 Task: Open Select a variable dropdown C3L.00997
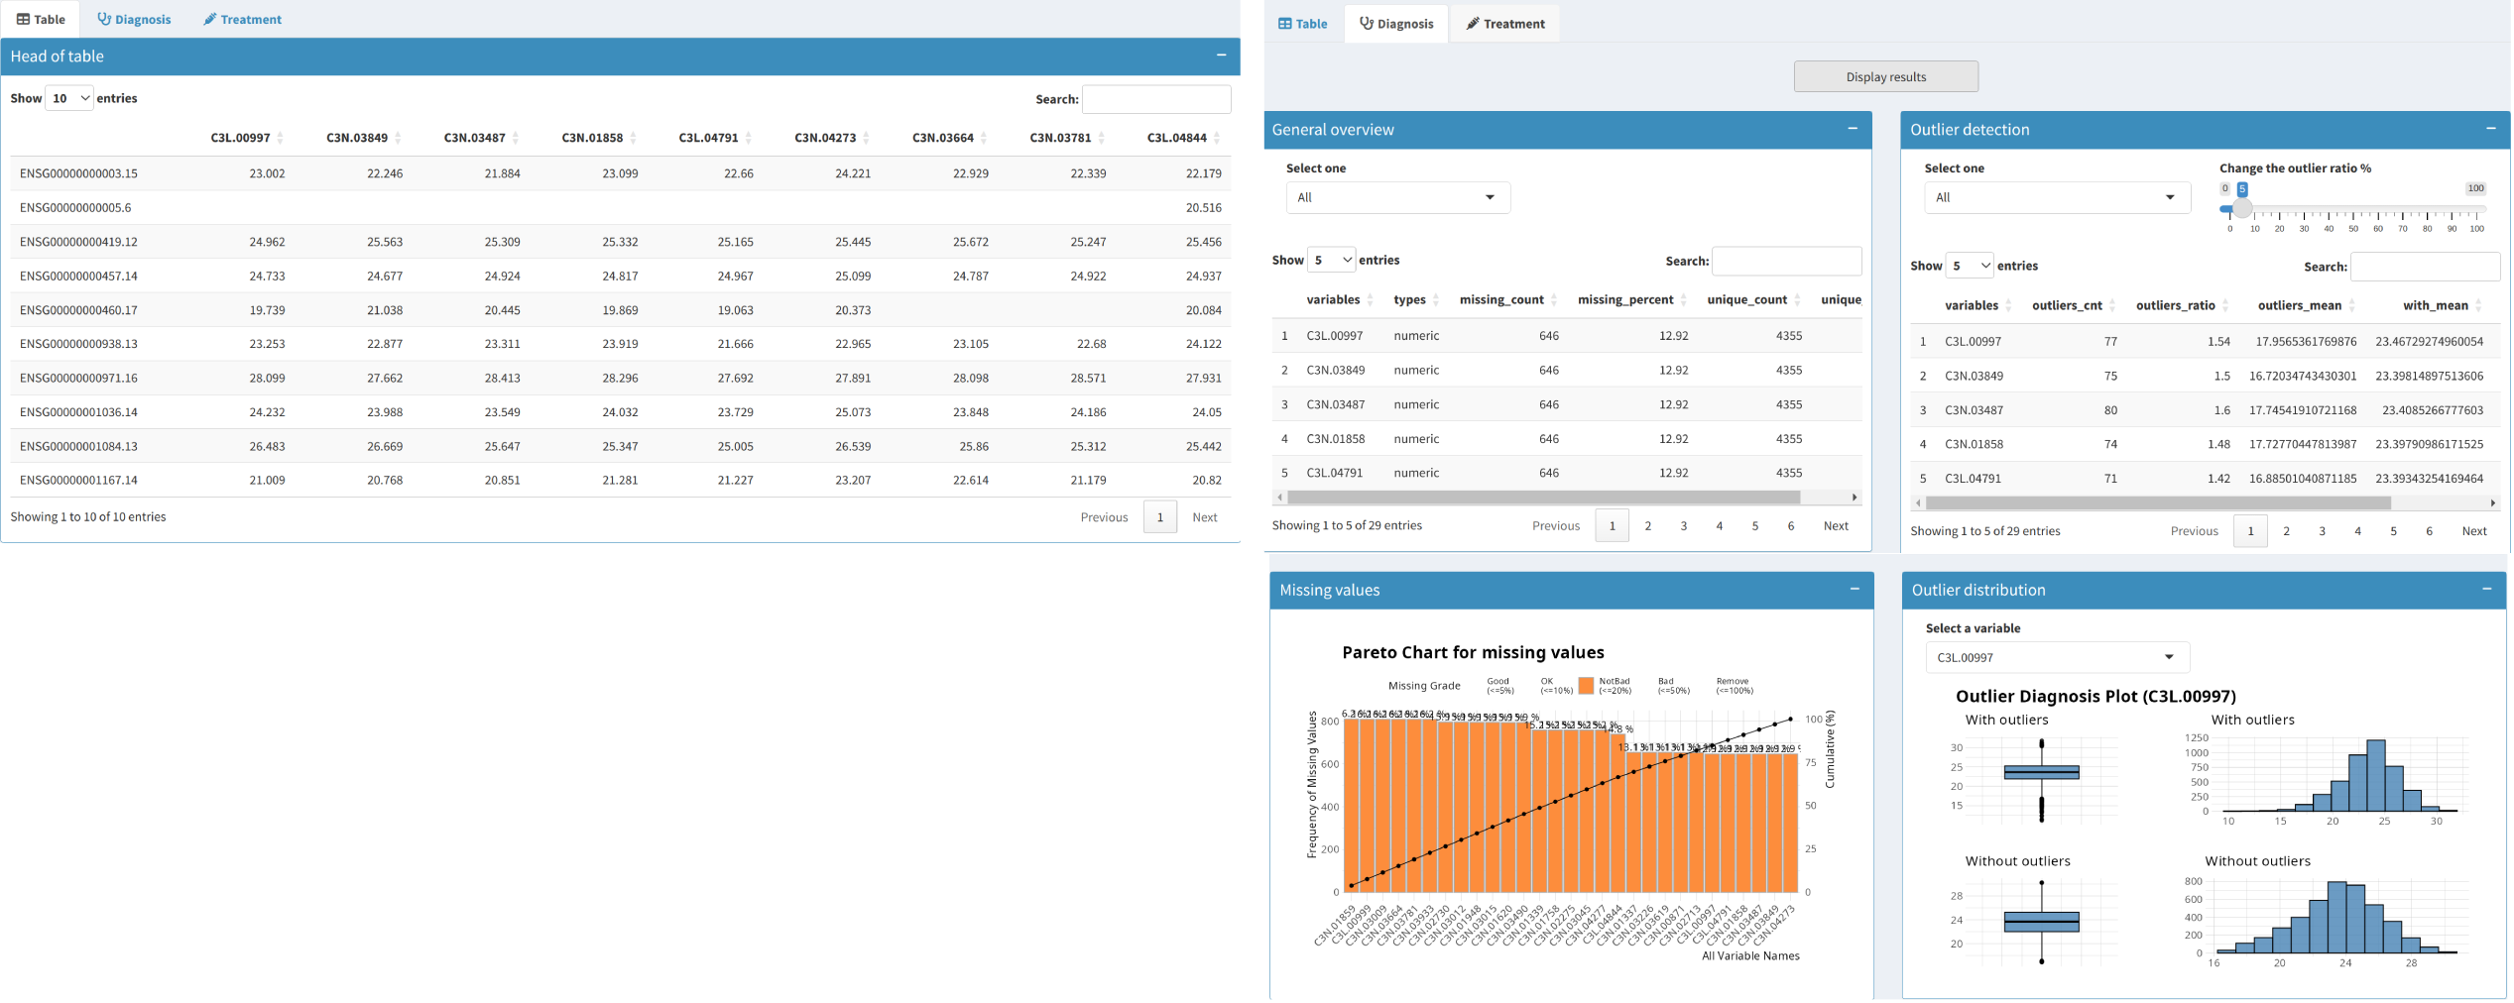pyautogui.click(x=2057, y=657)
